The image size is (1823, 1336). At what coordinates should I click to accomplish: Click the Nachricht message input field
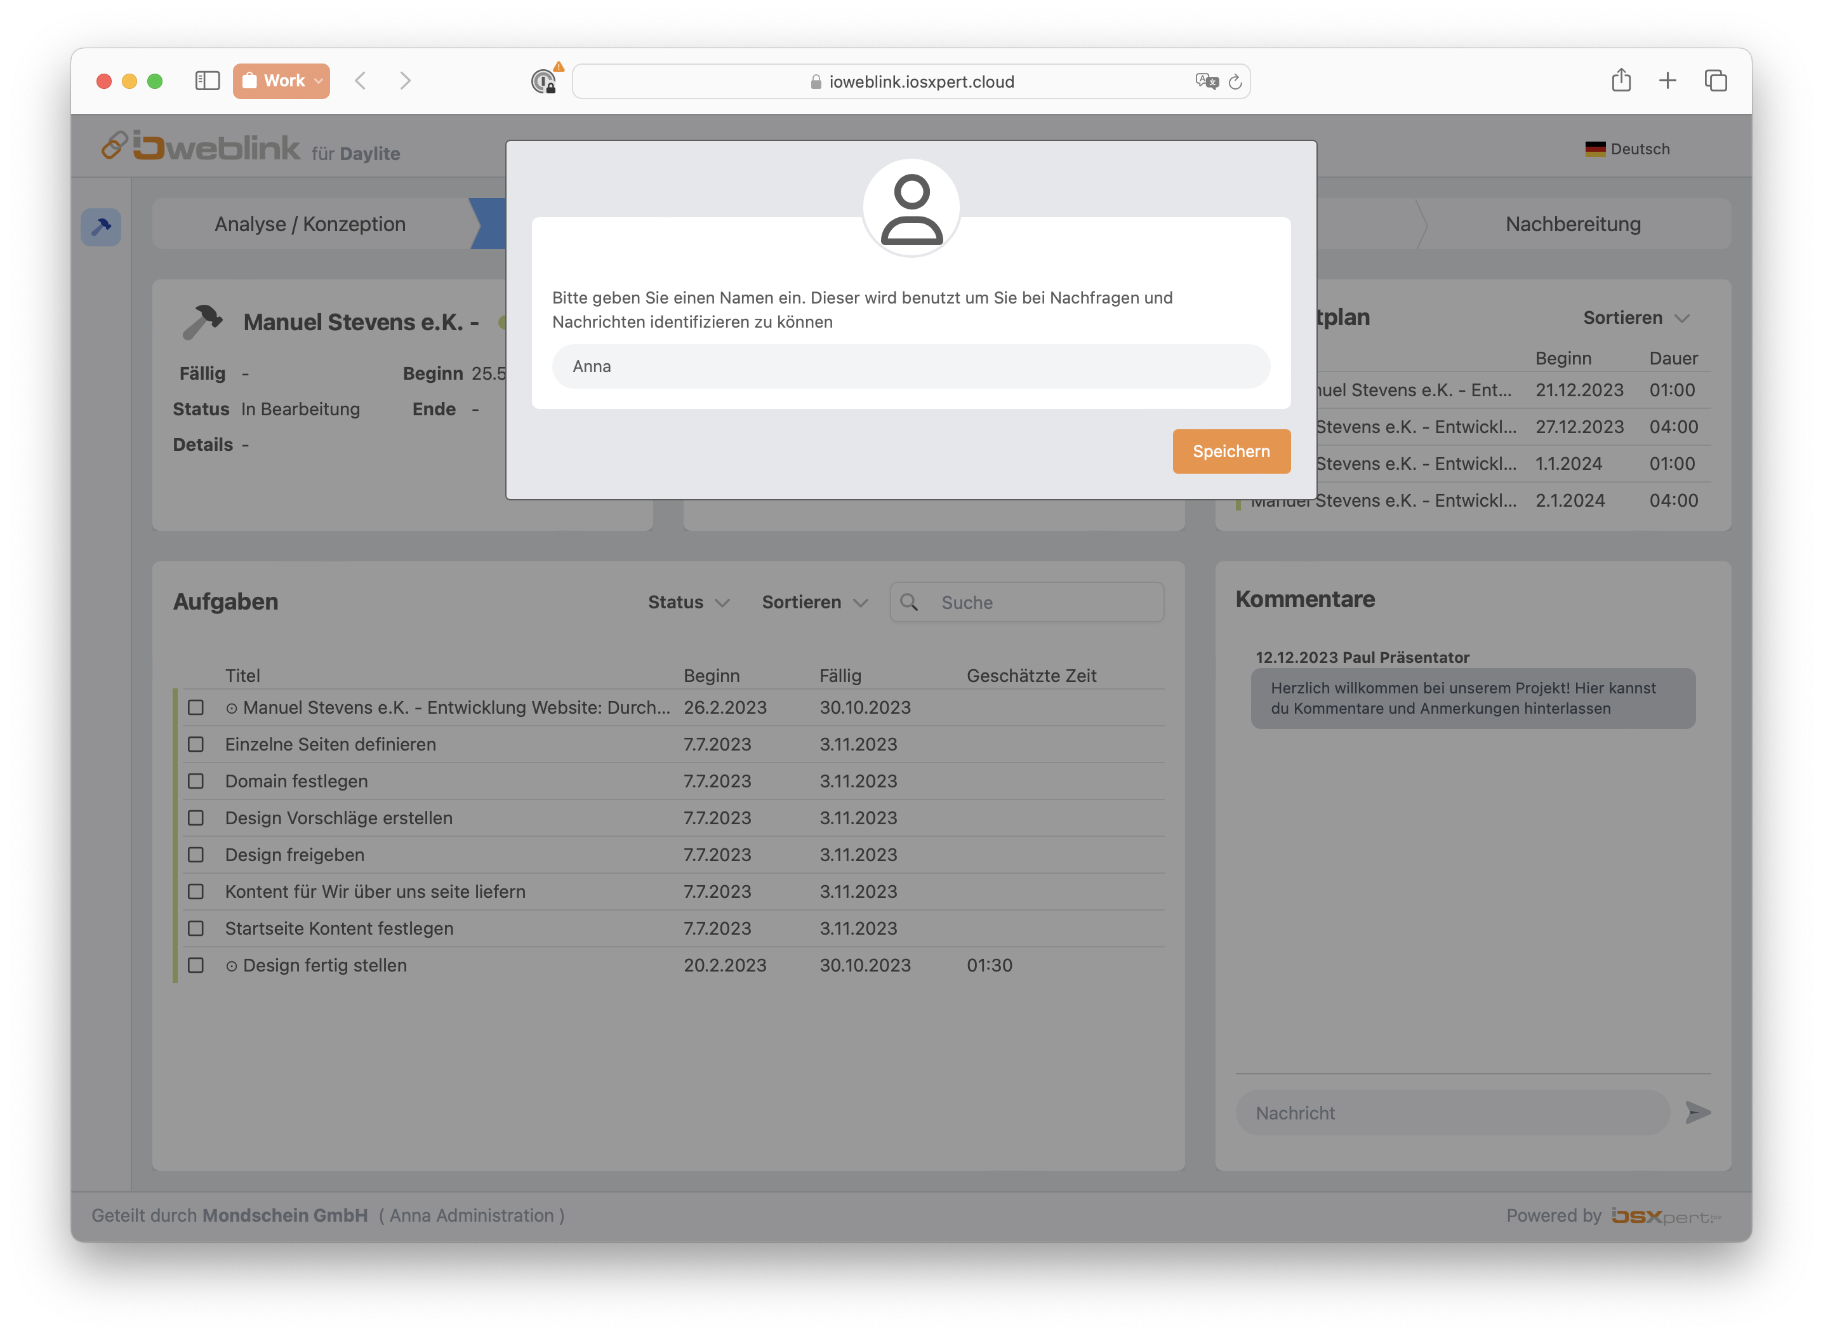coord(1453,1112)
